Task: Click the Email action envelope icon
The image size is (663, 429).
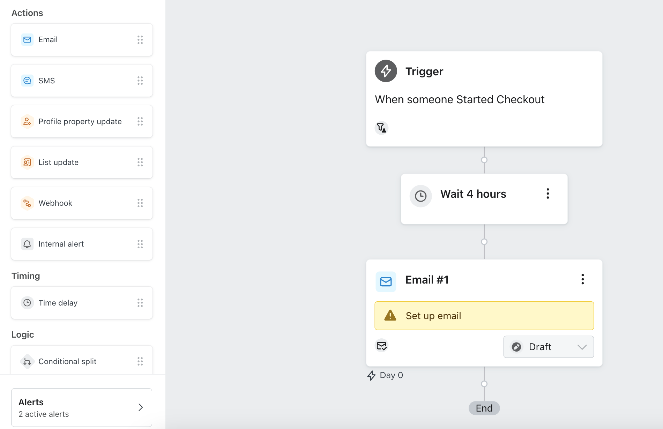Action: click(27, 40)
